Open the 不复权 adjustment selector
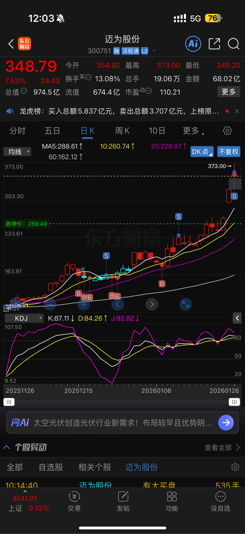 (x=229, y=151)
